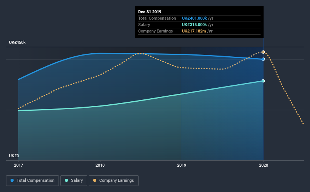
Task: Click the UK£17.182m company earnings value
Action: [x=194, y=31]
